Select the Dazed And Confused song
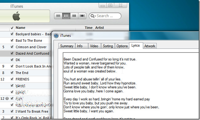Screen dimensions: 200x120 (32, 53)
